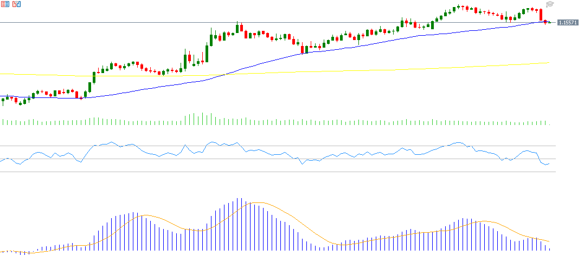Click the highest candle at the chart's peak
The height and width of the screenshot is (269, 584).
[x=459, y=6]
